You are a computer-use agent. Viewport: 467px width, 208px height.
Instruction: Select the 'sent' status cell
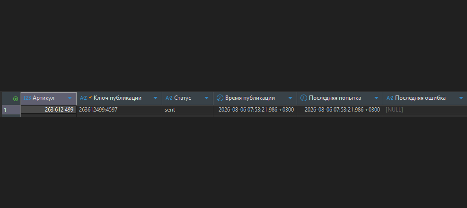(x=188, y=110)
